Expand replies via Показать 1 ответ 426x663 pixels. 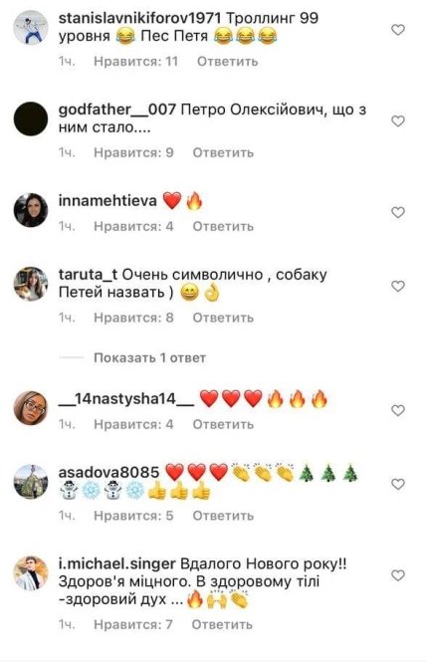click(x=149, y=358)
